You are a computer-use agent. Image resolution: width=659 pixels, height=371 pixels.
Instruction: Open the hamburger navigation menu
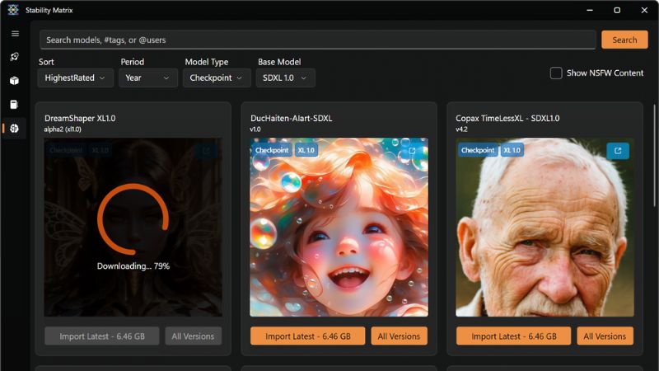pyautogui.click(x=15, y=34)
